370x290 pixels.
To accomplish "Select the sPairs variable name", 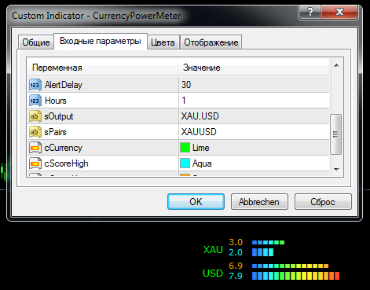I will 55,132.
